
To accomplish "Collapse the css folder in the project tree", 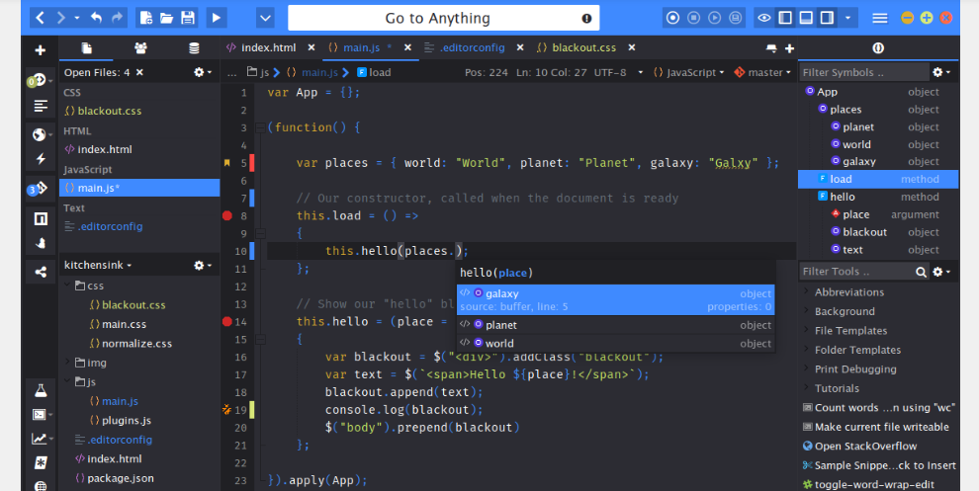I will (67, 286).
